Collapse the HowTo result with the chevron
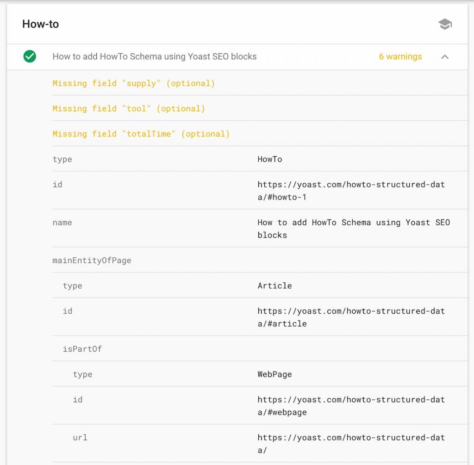This screenshot has height=465, width=474. (x=445, y=57)
